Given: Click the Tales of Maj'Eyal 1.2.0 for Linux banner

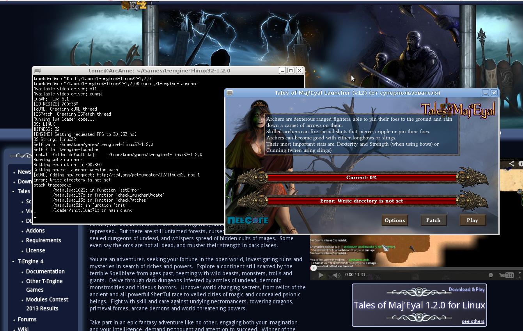Looking at the screenshot, I should tap(419, 305).
